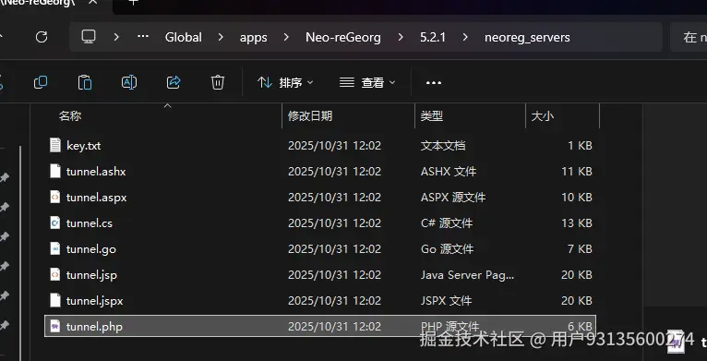This screenshot has width=707, height=361.
Task: Click the tunnel.go Go file icon
Action: tap(55, 248)
